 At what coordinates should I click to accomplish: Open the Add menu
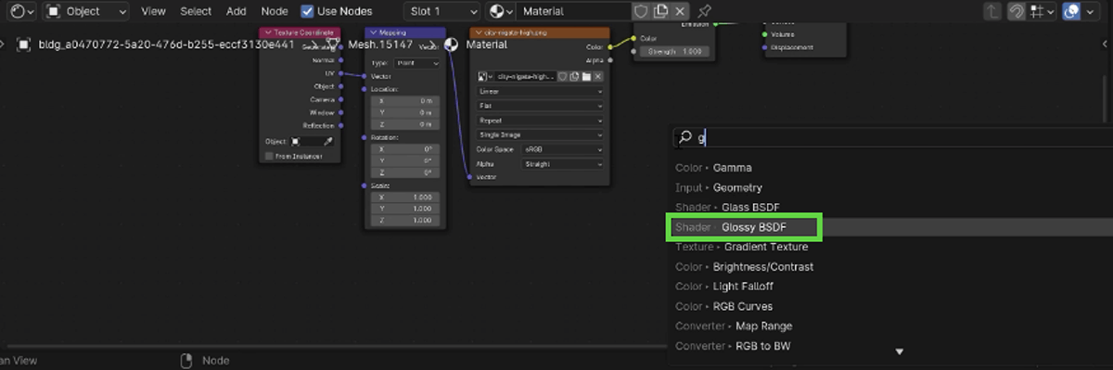coord(237,11)
